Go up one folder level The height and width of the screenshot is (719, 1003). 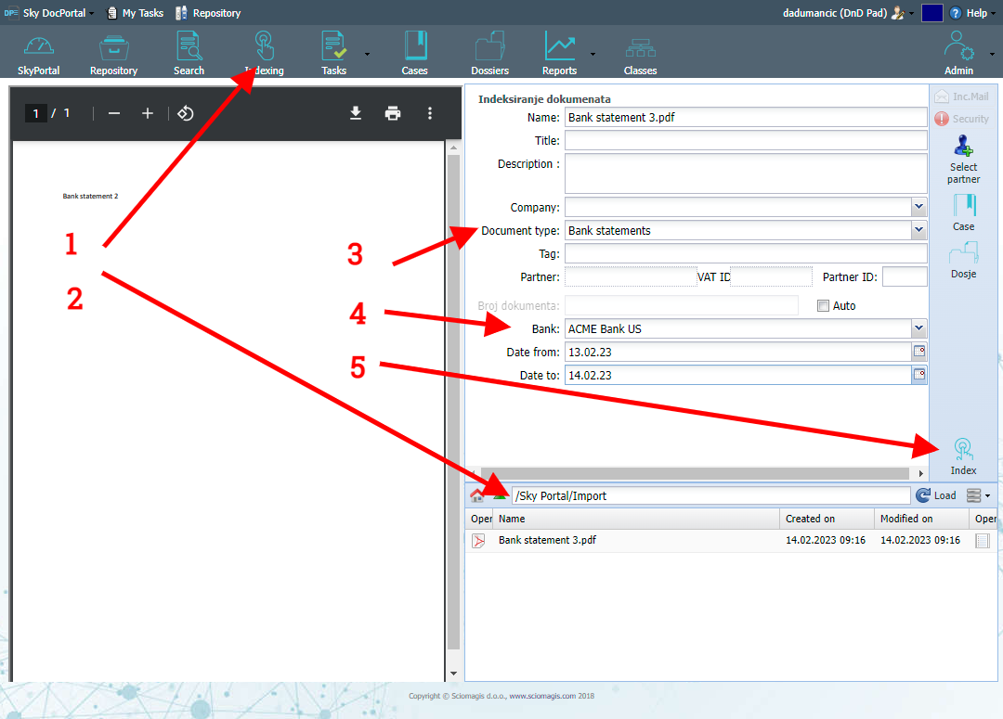[x=500, y=496]
